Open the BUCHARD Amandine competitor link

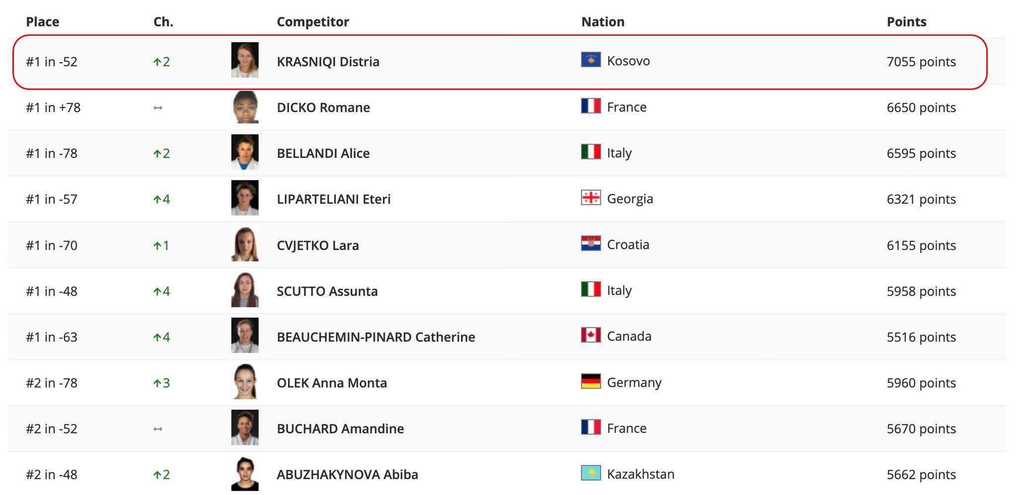340,428
